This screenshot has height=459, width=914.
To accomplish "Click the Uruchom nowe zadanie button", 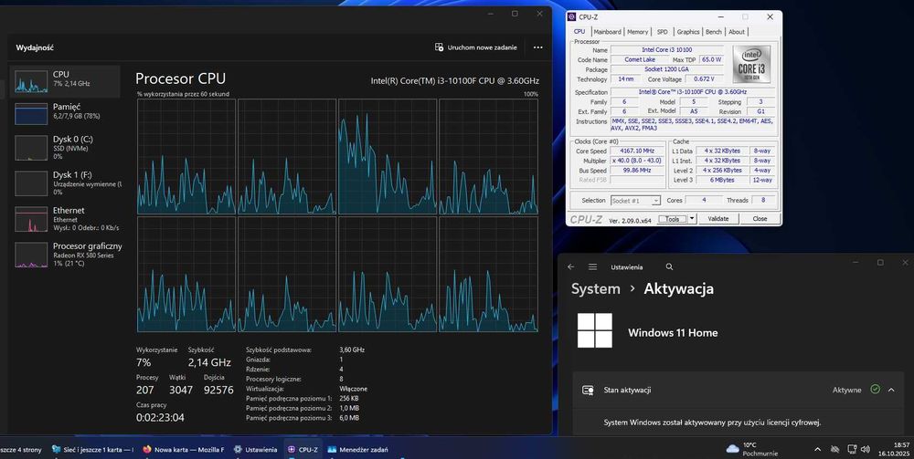I will (x=475, y=47).
